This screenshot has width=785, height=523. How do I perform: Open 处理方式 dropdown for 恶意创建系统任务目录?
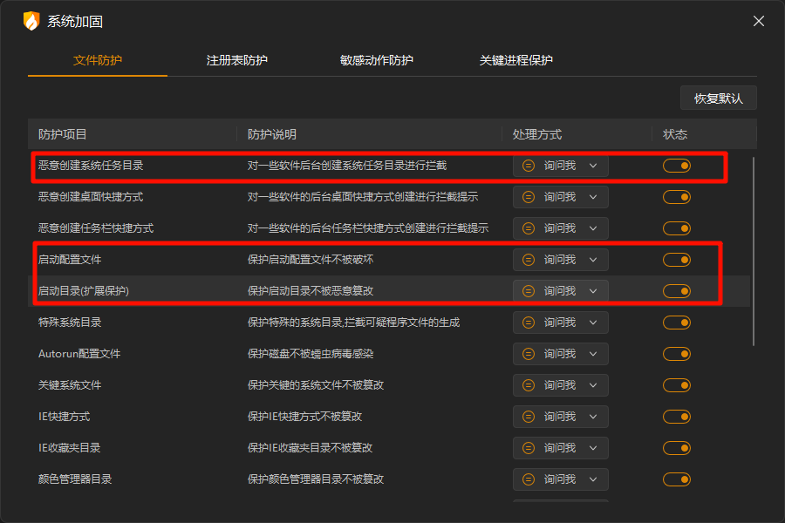561,166
